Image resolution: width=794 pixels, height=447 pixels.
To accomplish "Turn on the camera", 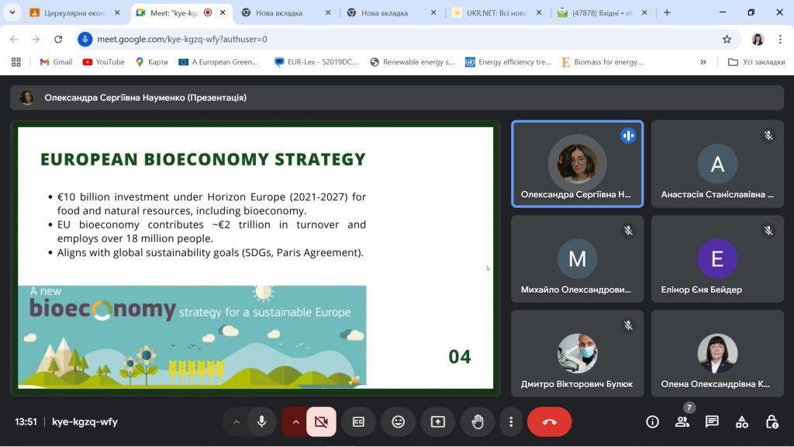I will pyautogui.click(x=321, y=421).
